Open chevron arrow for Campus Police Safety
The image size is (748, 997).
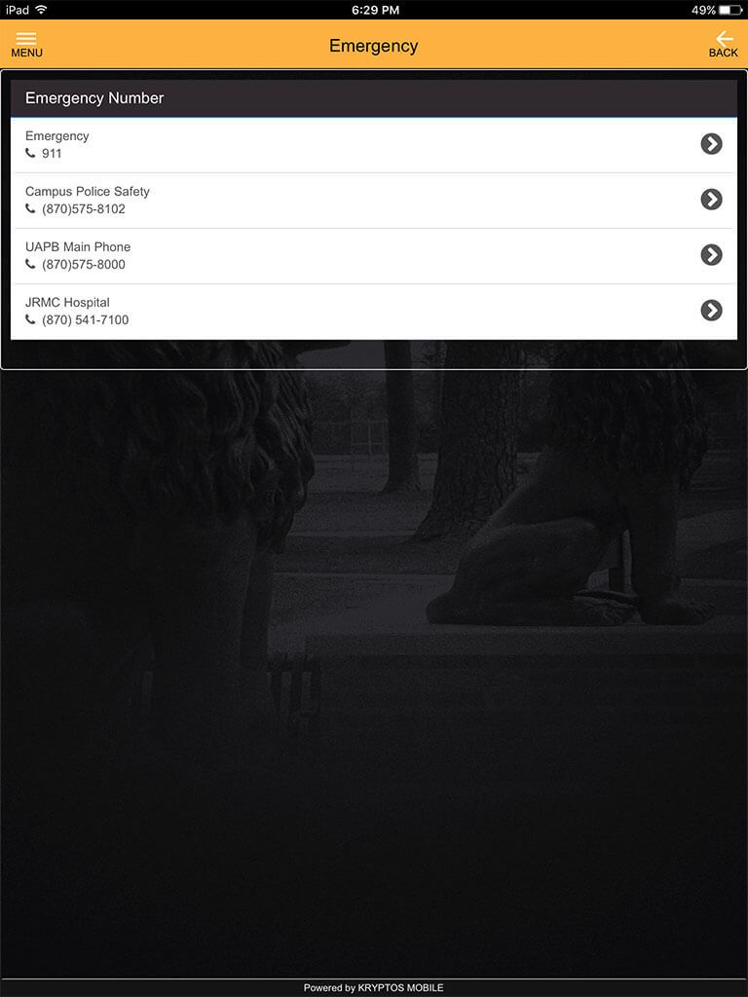click(711, 199)
